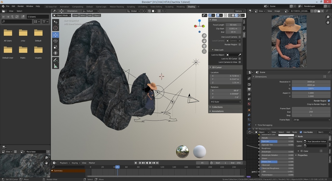The height and width of the screenshot is (181, 332).
Task: Switch perspective/orthographic with the grid gizmo
Action: pos(204,51)
